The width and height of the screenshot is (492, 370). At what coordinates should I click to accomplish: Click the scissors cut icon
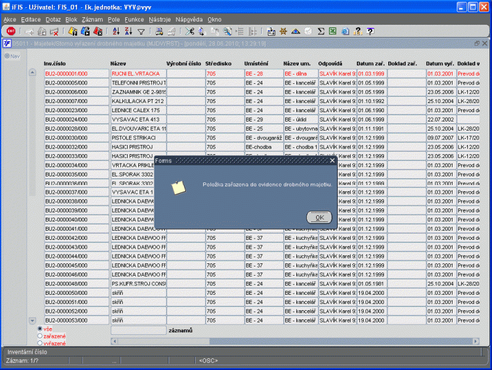coord(190,31)
